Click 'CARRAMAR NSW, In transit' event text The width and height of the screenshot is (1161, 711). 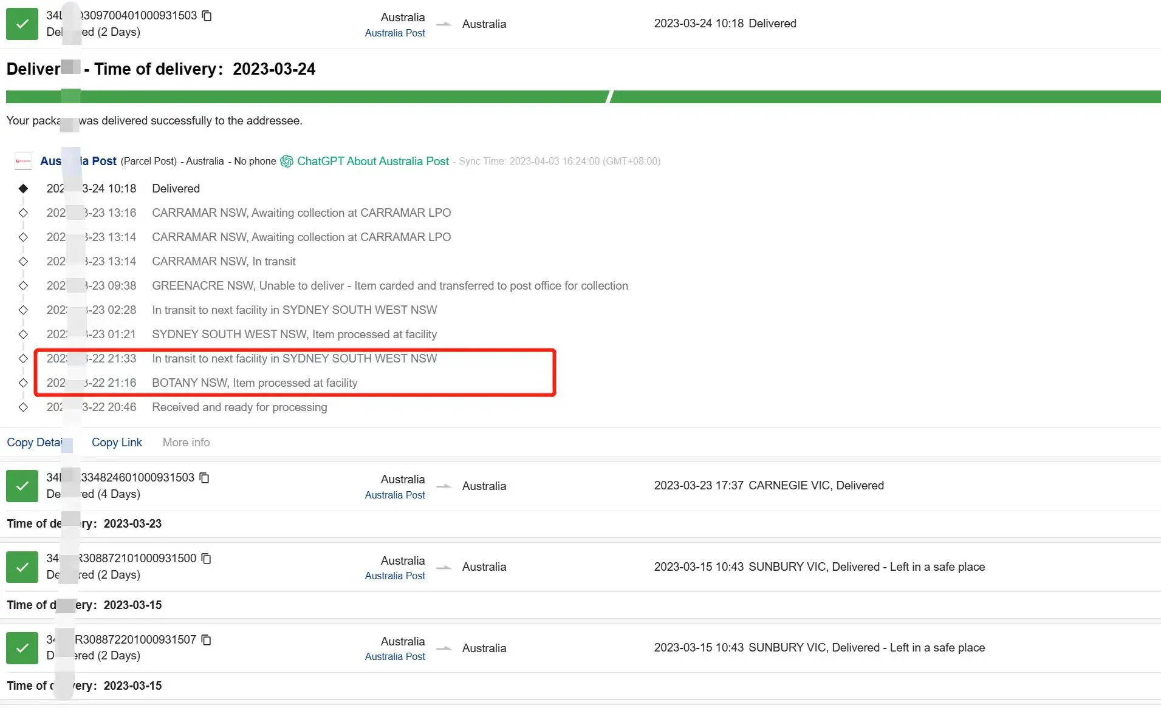pyautogui.click(x=224, y=262)
